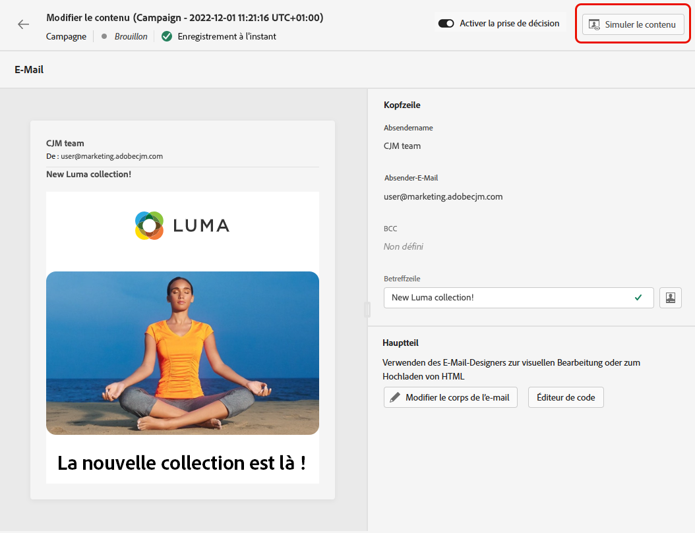Select the E-Mail section header
This screenshot has width=695, height=533.
[29, 69]
